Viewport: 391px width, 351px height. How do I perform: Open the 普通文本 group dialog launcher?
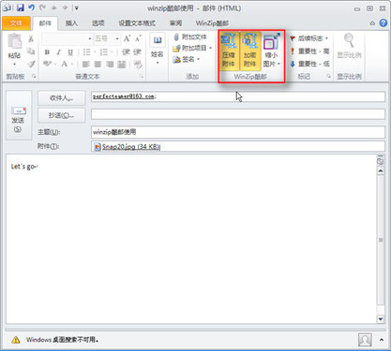[142, 77]
